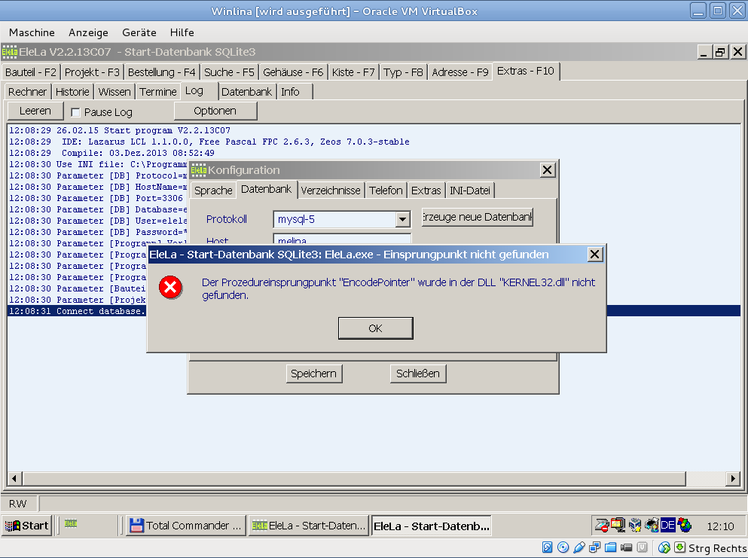Open the Datenbank sub-tab in main window

click(x=246, y=92)
